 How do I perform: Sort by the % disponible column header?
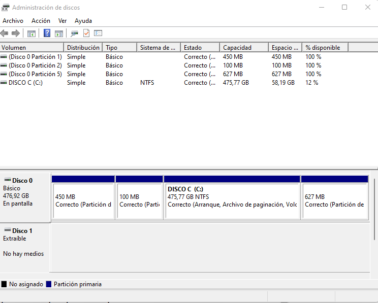325,48
